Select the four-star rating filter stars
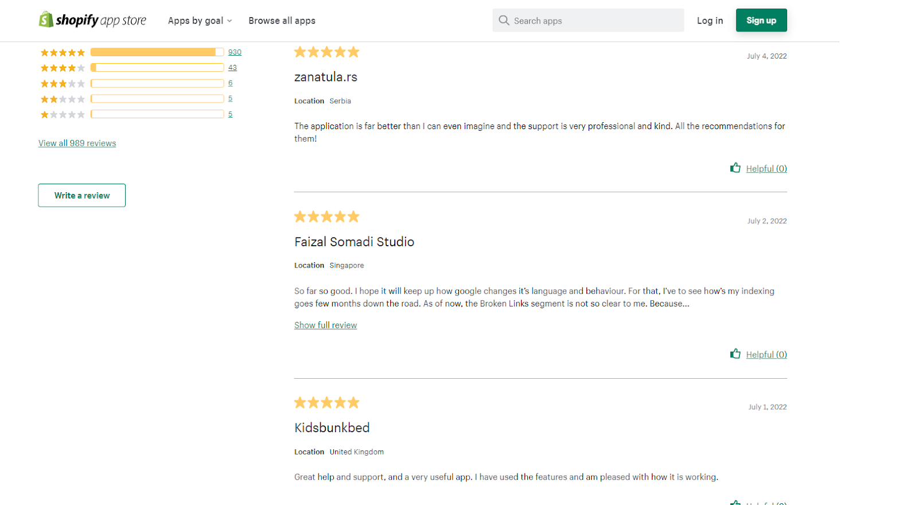Screen dimensions: 918x505 63,68
